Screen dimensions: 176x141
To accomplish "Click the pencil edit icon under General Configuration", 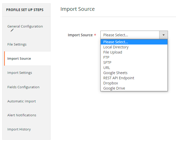I will click(12, 30).
